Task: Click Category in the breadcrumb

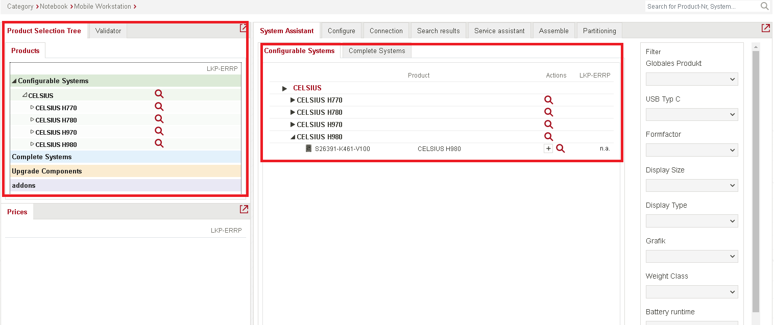Action: tap(20, 7)
